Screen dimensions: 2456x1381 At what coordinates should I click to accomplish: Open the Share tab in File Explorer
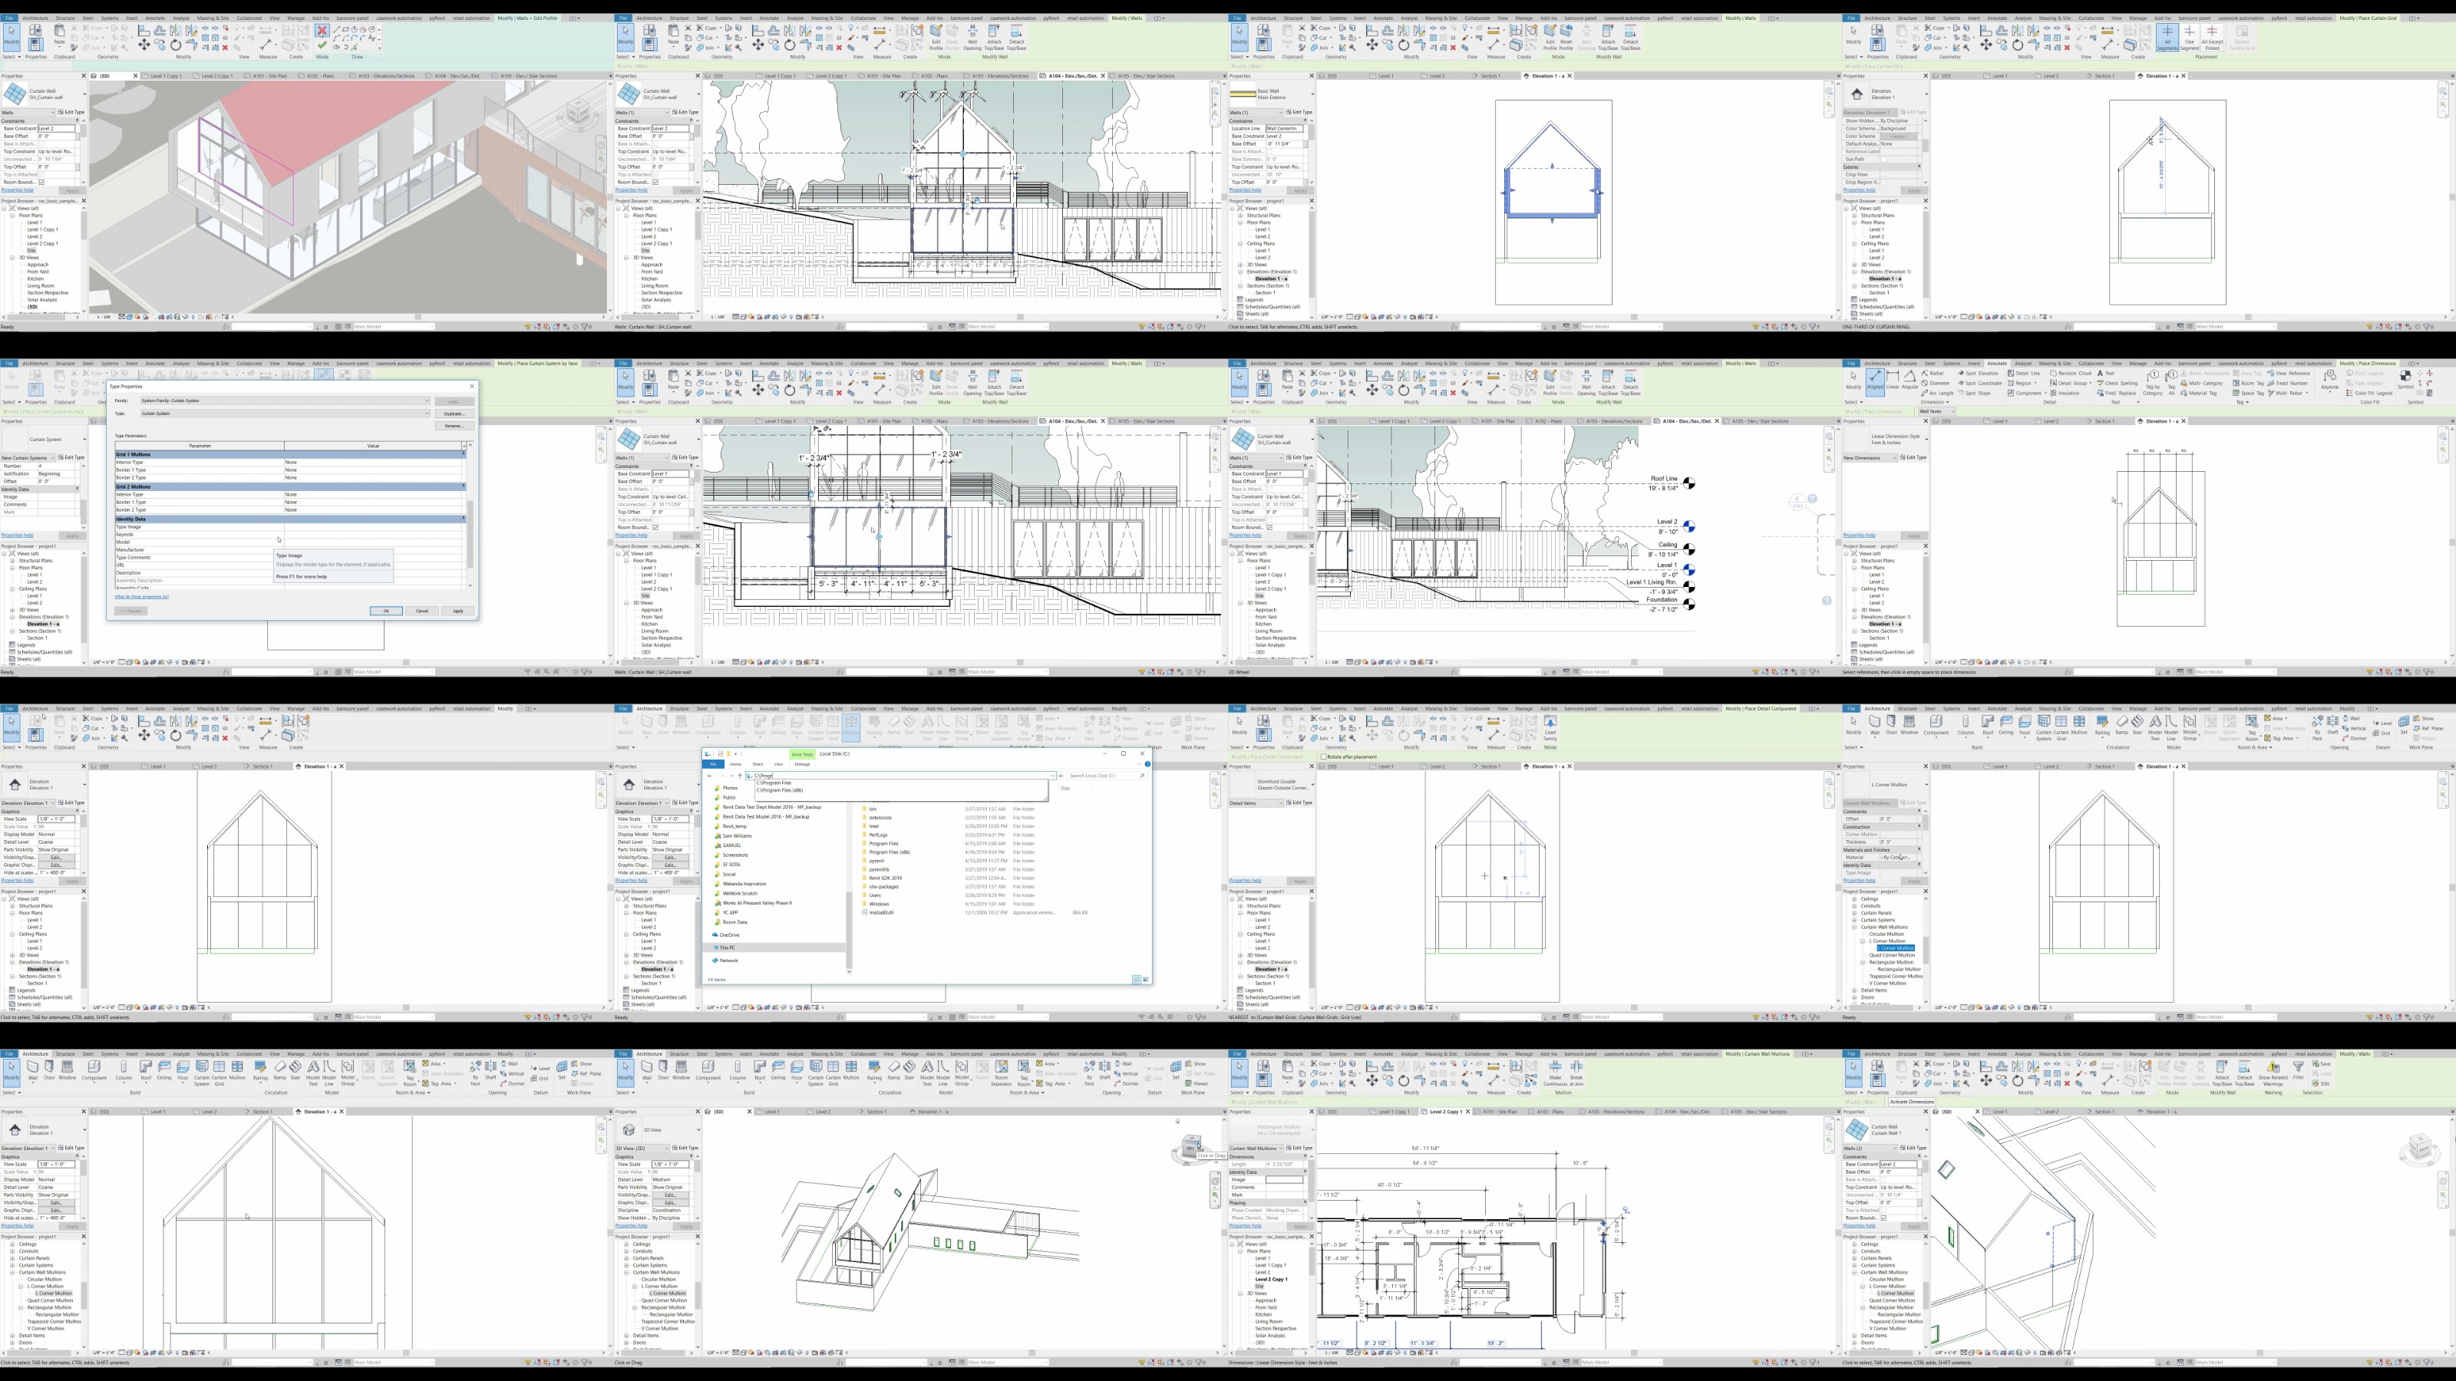coord(757,763)
